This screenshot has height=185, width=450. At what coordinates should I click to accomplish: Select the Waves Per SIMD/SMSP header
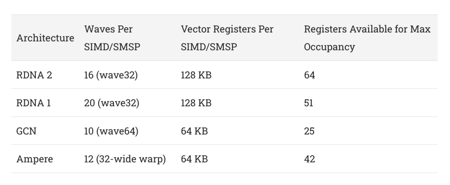(x=112, y=38)
